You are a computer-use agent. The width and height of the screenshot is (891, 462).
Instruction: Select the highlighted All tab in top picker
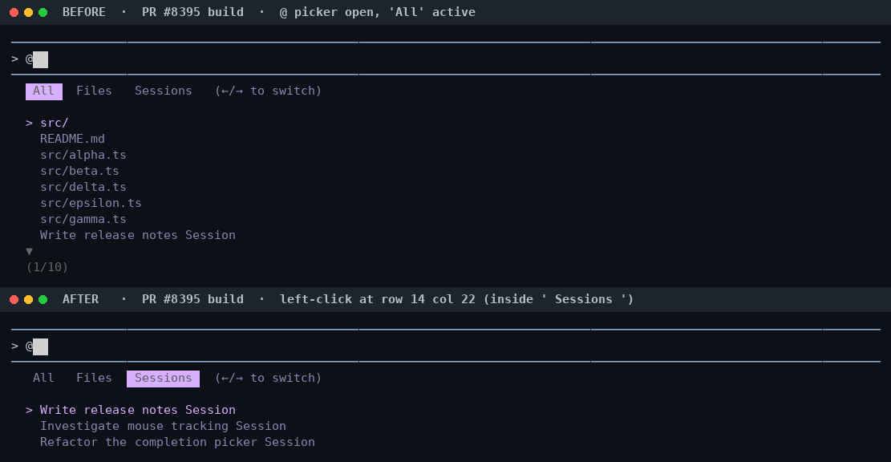click(44, 91)
